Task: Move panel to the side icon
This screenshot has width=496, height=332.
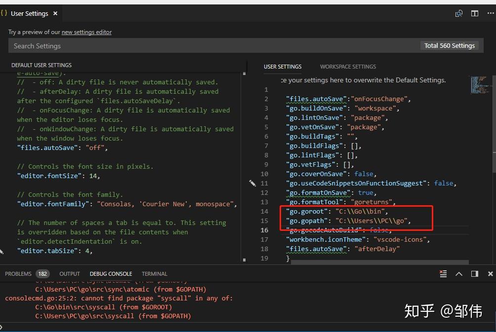Action: [474, 274]
